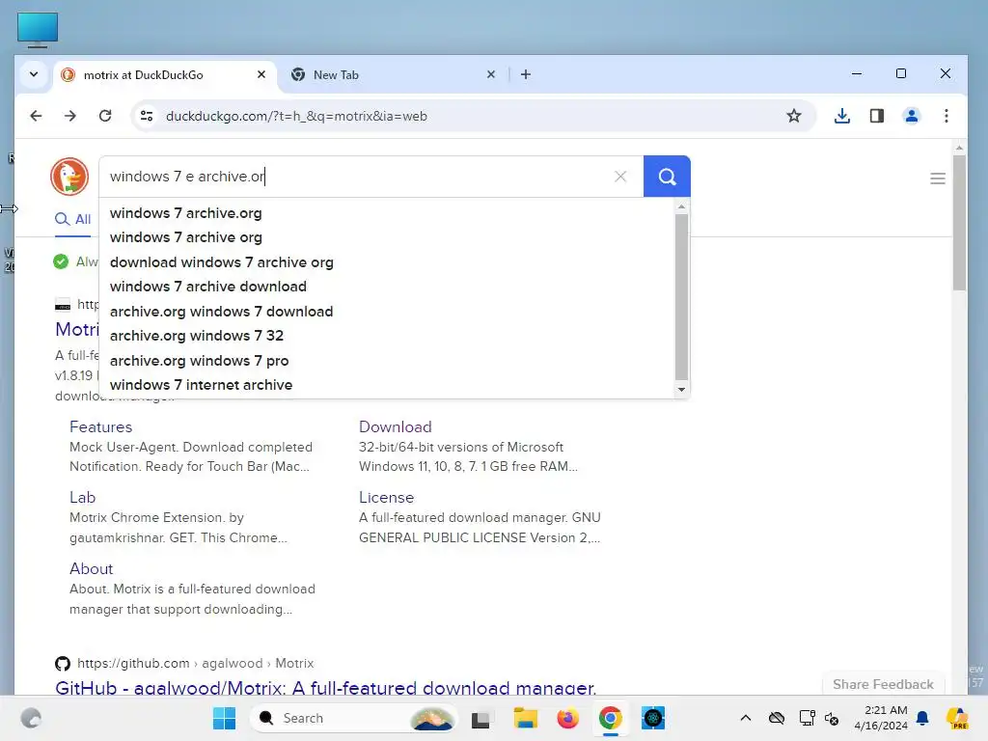
Task: Close the motrix DuckDuckGo tab
Action: 261,74
